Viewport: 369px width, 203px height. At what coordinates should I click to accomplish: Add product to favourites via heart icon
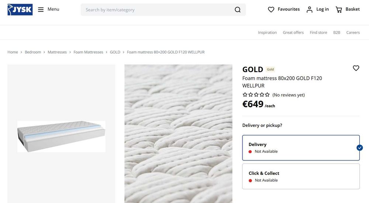click(356, 68)
